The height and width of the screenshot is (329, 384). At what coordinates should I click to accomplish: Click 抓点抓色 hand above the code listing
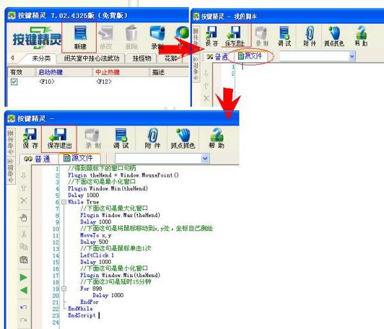pyautogui.click(x=182, y=138)
